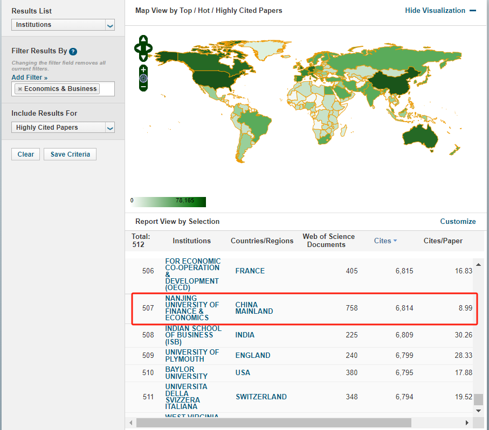
Task: Open Customize for the report view
Action: pos(458,221)
